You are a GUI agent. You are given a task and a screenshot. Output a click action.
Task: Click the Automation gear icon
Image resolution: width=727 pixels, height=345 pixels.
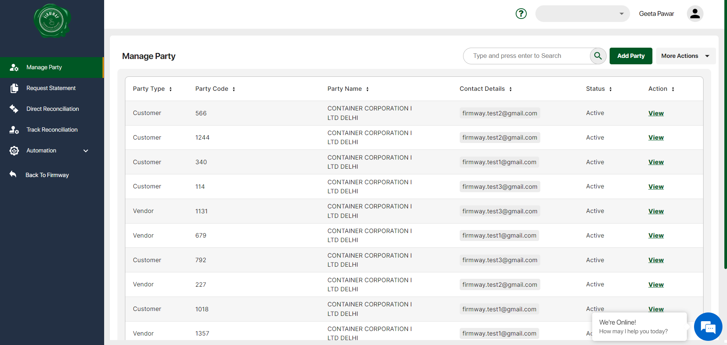click(14, 151)
